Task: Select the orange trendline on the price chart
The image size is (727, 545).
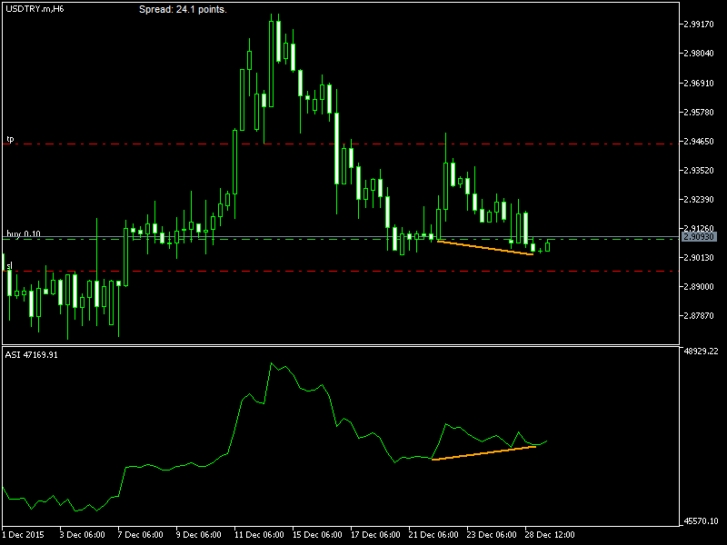Action: [x=485, y=247]
